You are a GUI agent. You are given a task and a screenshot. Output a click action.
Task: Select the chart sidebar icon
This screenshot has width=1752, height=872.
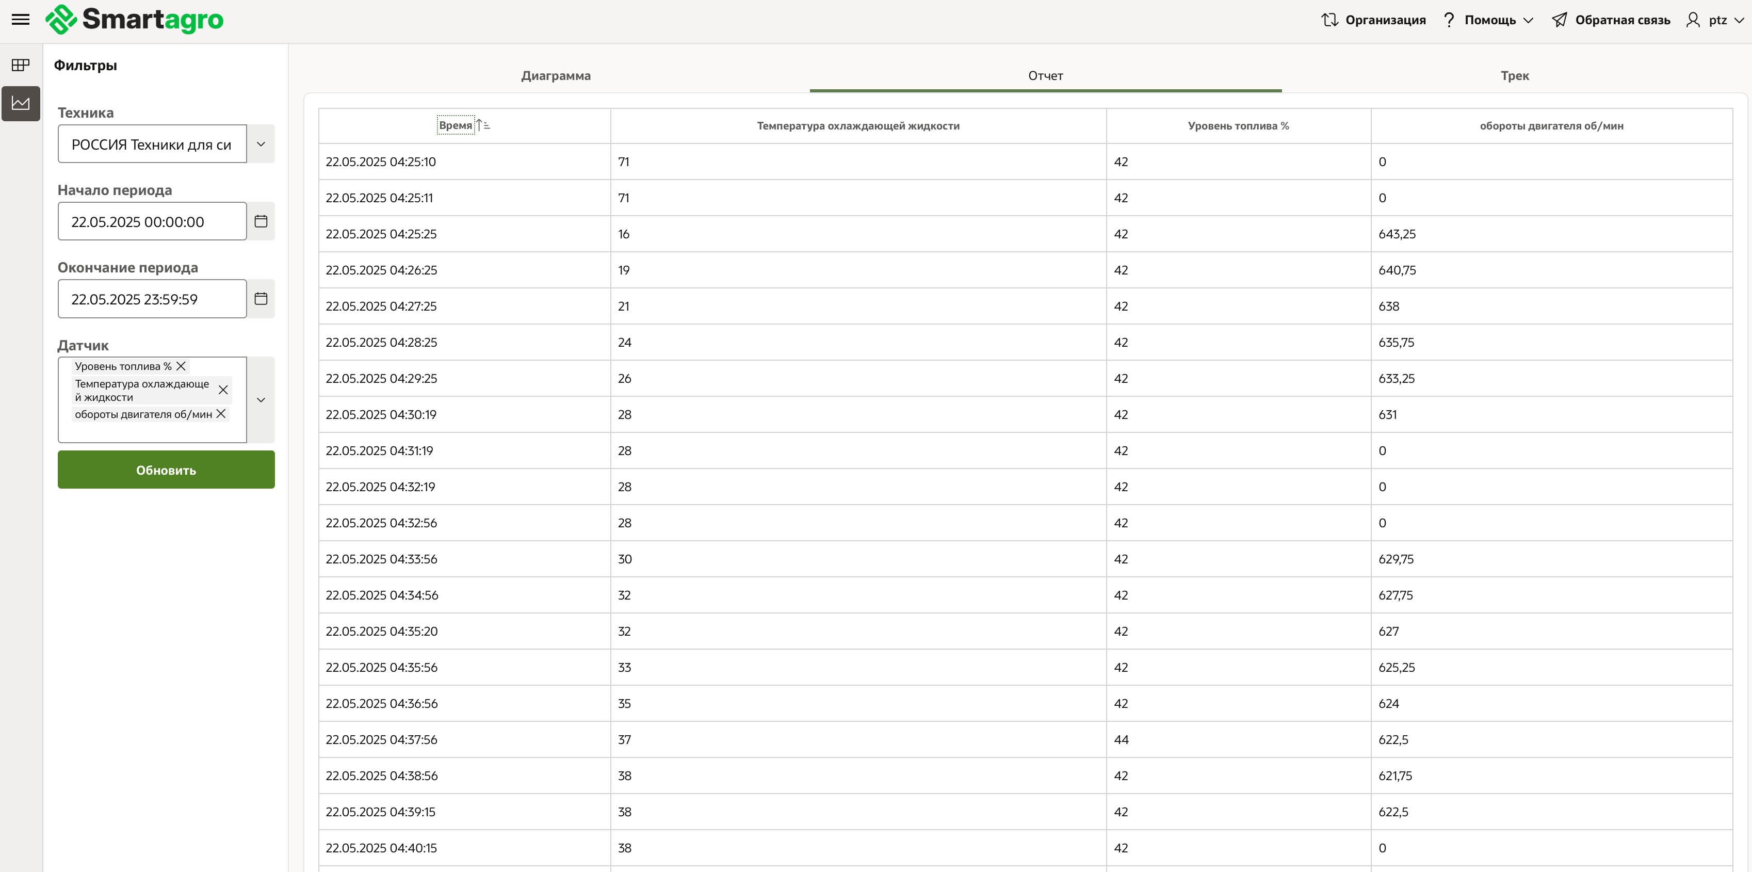(x=21, y=103)
